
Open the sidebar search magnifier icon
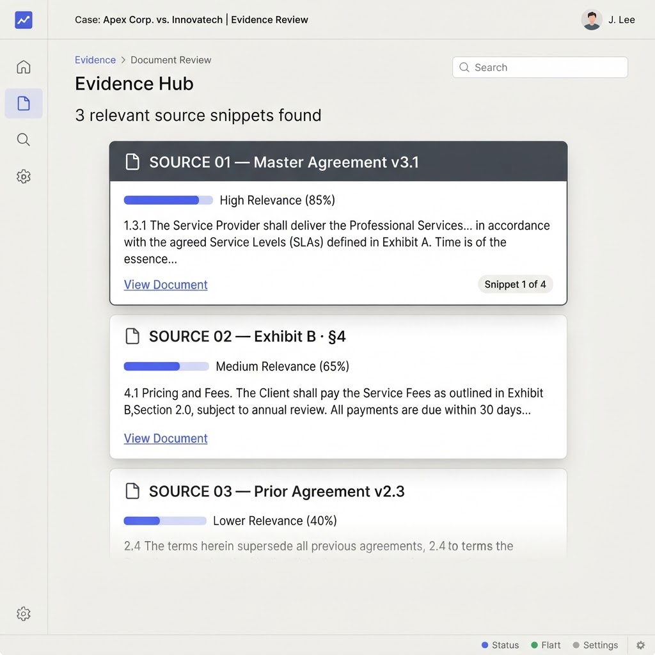[24, 139]
